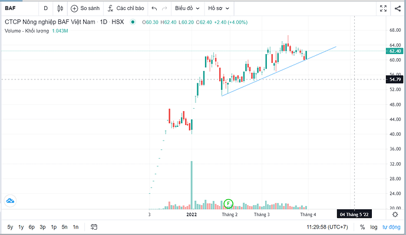The height and width of the screenshot is (235, 406).
Task: Click the 54.79 crosshair price label
Action: click(x=394, y=79)
